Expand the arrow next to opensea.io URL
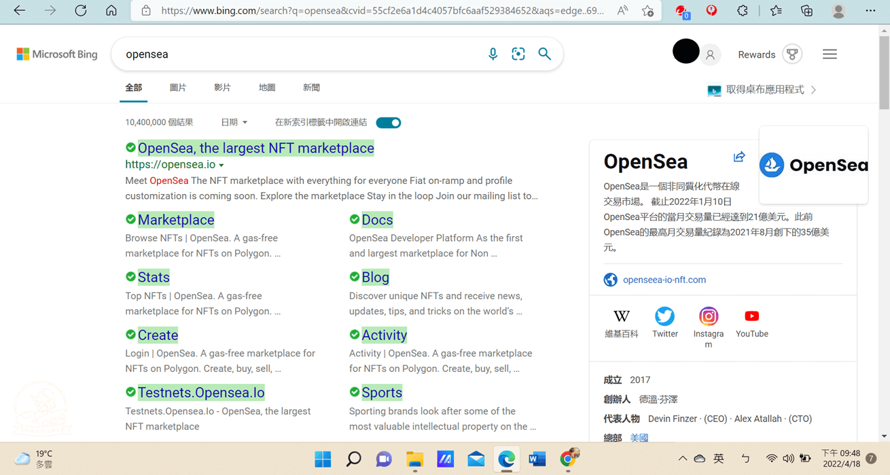890x475 pixels. [221, 166]
